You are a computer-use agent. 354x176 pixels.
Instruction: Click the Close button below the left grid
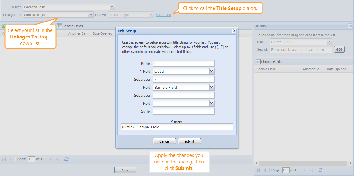pos(126,170)
